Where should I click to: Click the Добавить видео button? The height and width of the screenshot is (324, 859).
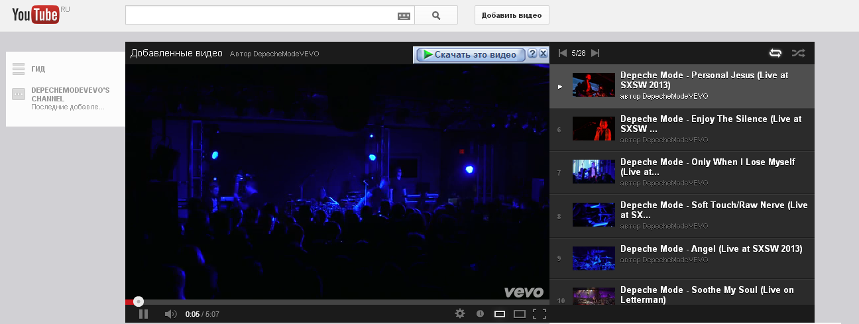point(511,15)
